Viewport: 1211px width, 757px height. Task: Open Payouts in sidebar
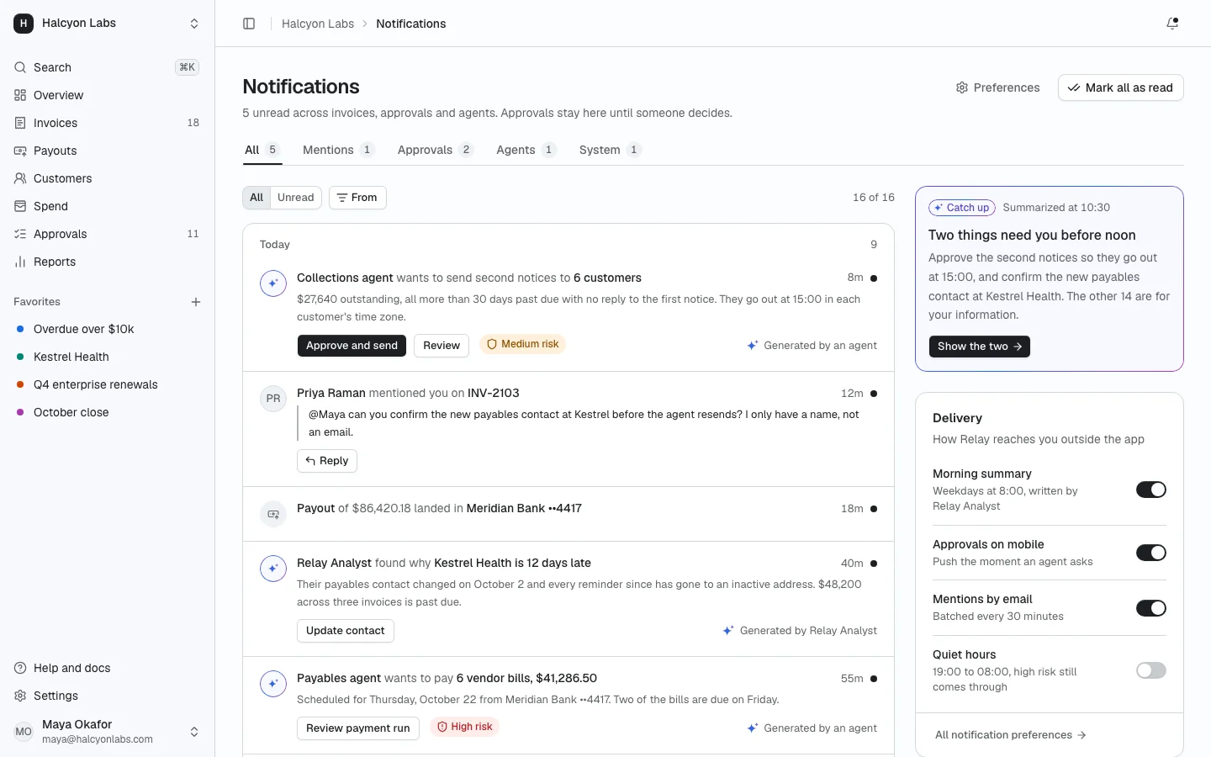(x=108, y=151)
